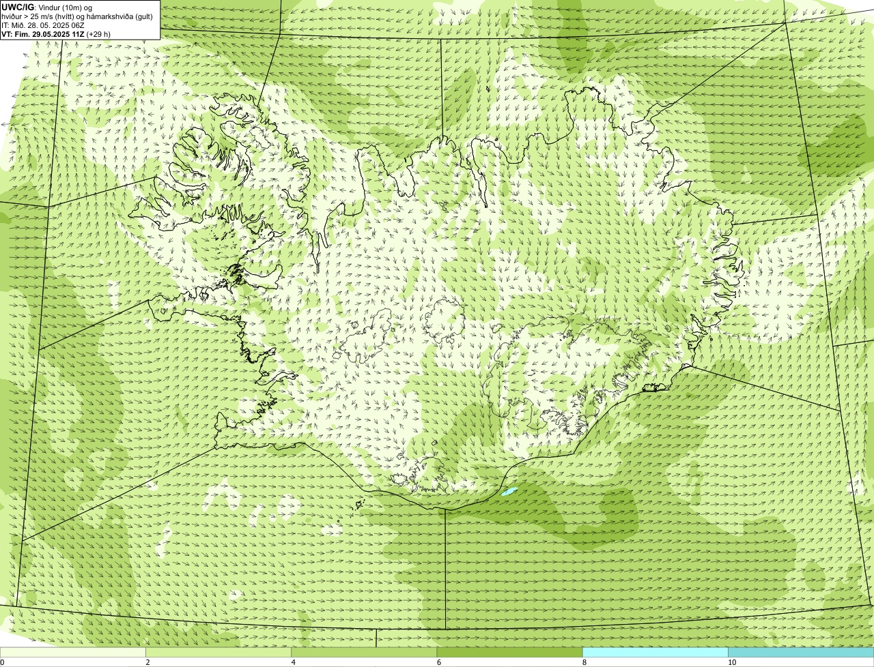The width and height of the screenshot is (874, 667).
Task: Click the 8–10 m/s light cyan legend segment
Action: 655,653
